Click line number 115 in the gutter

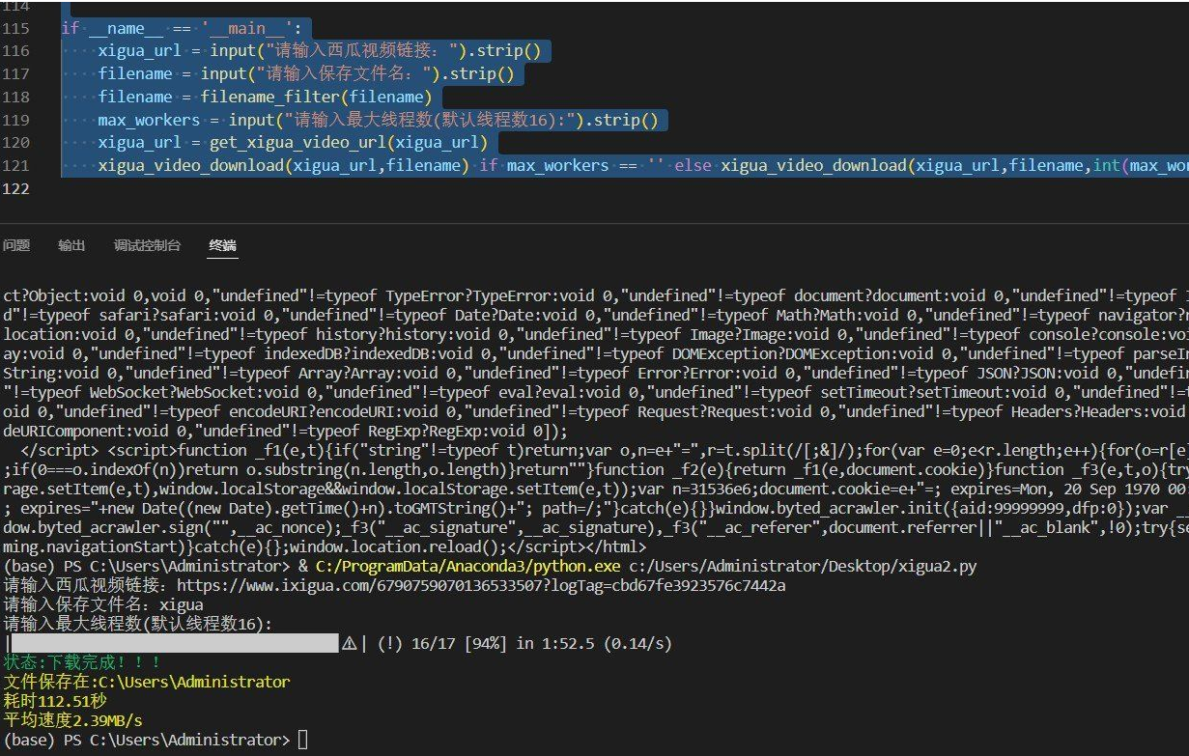click(16, 28)
